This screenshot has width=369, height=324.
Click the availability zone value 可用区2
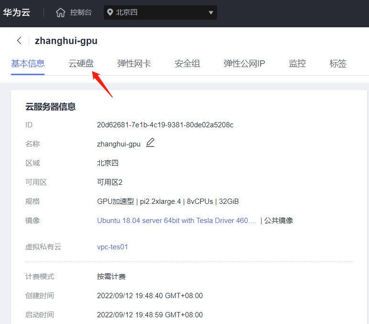(109, 182)
